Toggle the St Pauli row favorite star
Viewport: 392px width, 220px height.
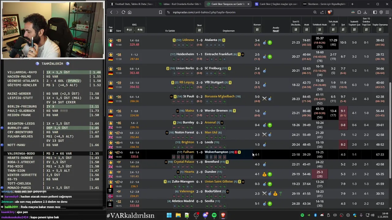tap(111, 97)
